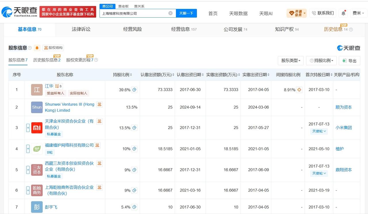The image size is (368, 214).
Task: Click shareholder alert bell icon
Action: 37,48
